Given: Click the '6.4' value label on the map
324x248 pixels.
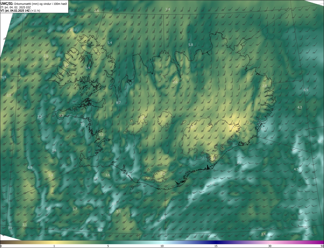Looking at the screenshot, I should [4, 77].
